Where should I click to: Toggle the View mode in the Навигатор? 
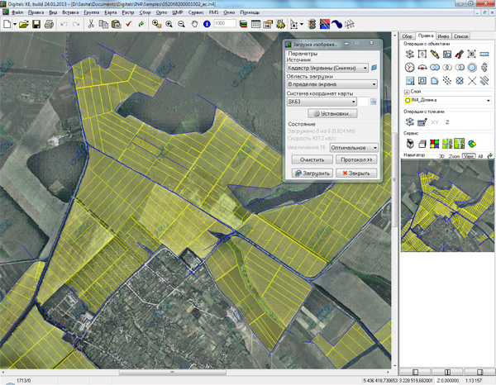click(x=469, y=155)
